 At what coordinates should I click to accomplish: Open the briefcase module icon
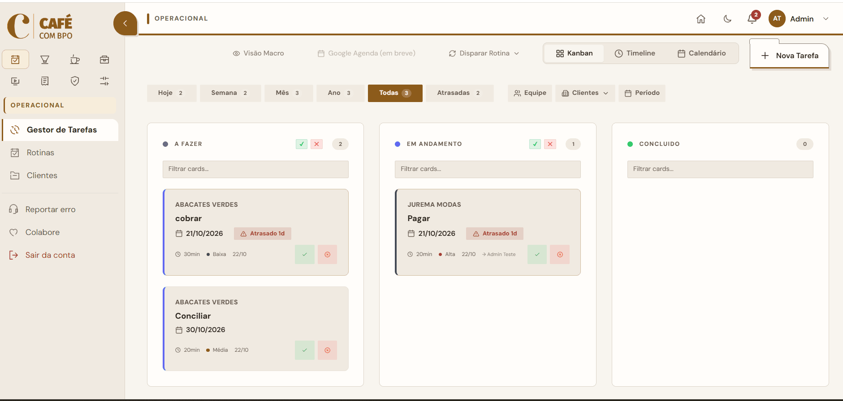tap(104, 60)
